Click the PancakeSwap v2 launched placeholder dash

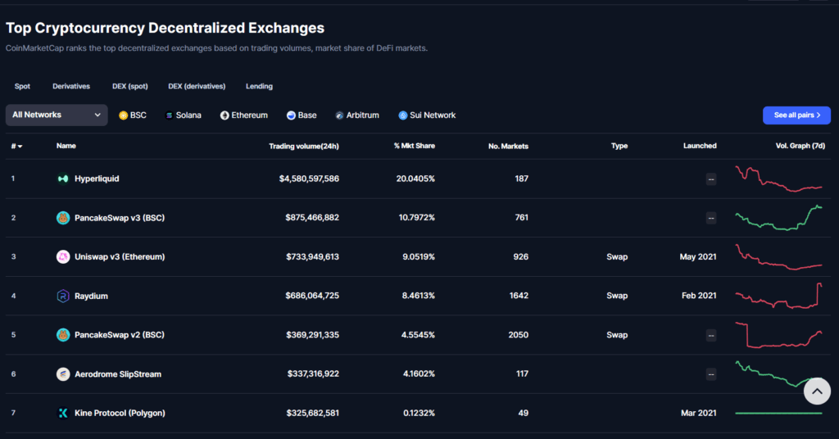pos(711,335)
